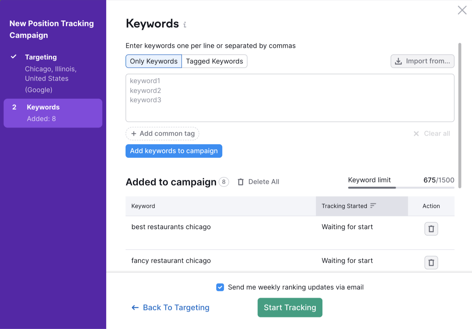Screen dimensions: 472x329
Task: Click the Import from... button
Action: [422, 61]
